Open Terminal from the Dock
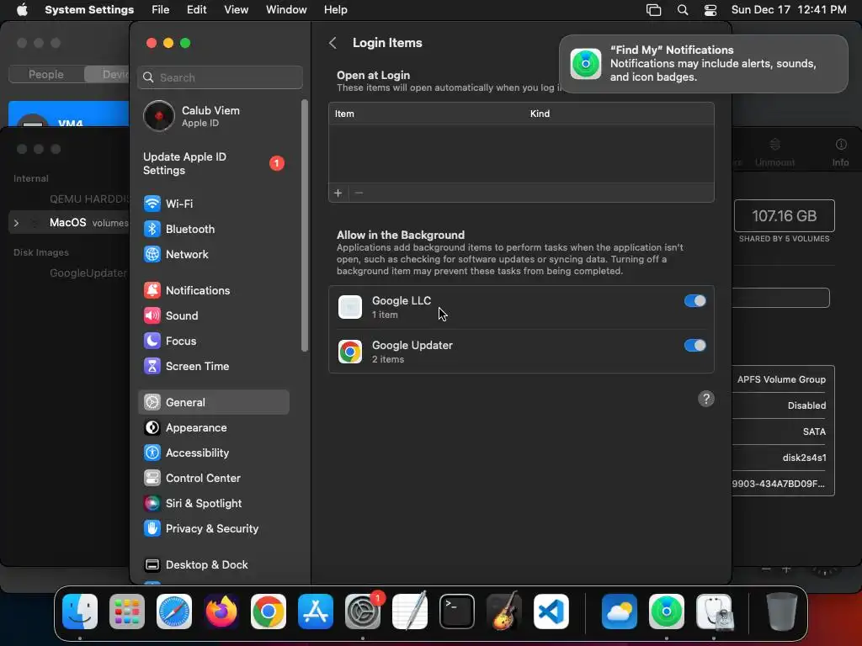The height and width of the screenshot is (646, 862). pyautogui.click(x=457, y=612)
